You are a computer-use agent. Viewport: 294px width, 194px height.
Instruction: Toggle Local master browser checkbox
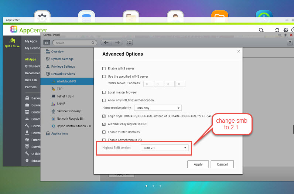(104, 92)
